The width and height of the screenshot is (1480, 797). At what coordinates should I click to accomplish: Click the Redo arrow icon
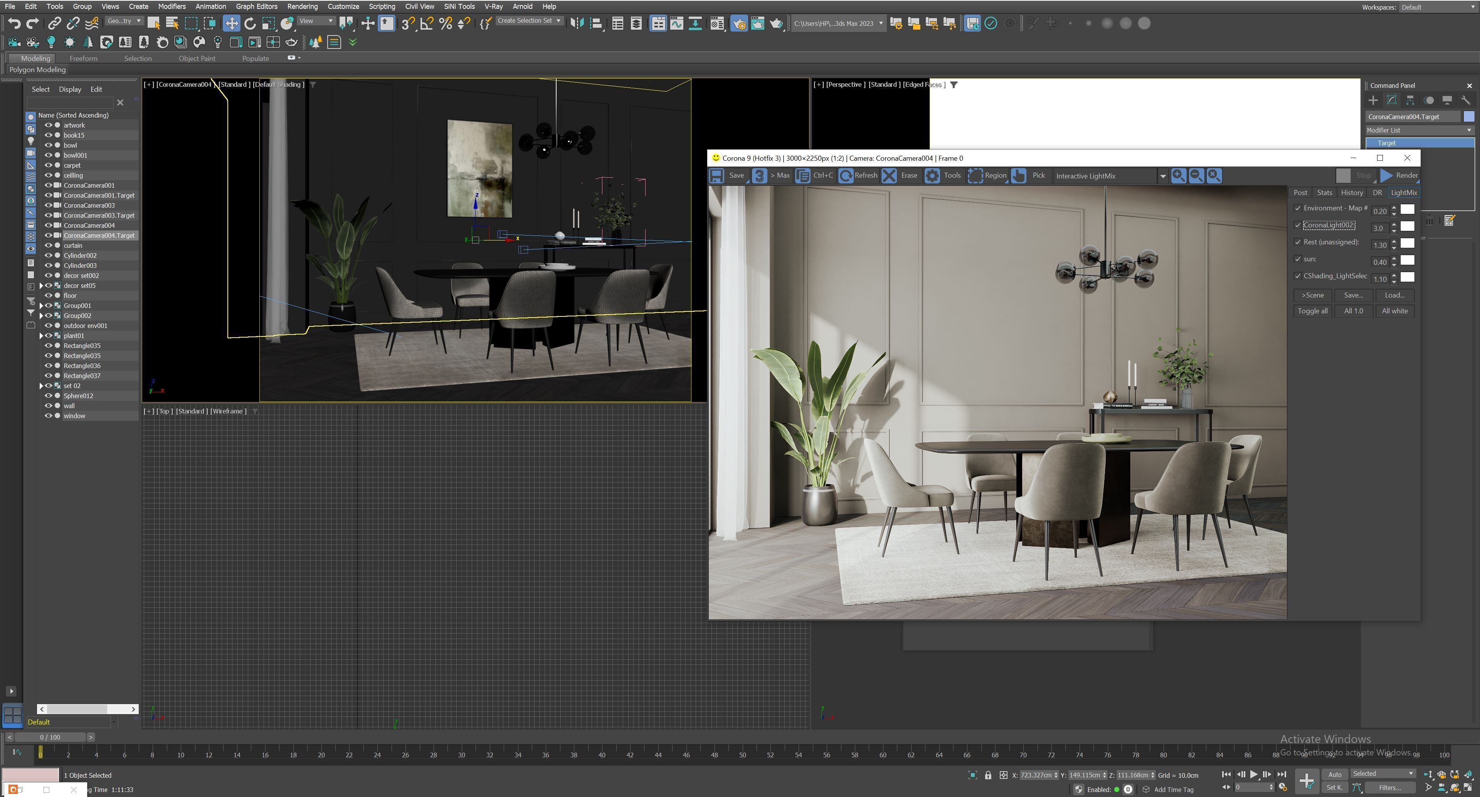33,23
